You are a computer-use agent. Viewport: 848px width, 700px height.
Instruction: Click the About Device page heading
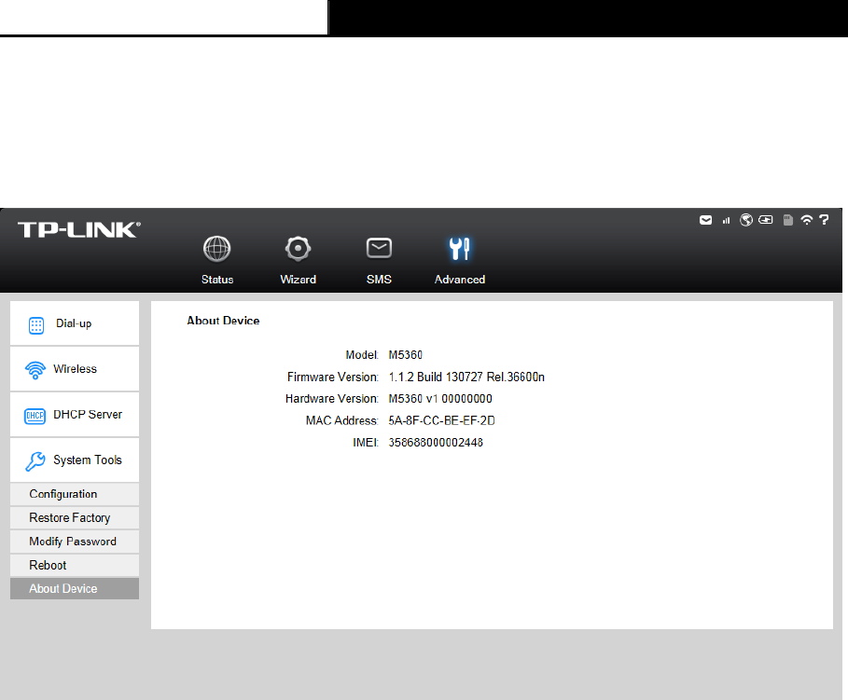tap(223, 321)
